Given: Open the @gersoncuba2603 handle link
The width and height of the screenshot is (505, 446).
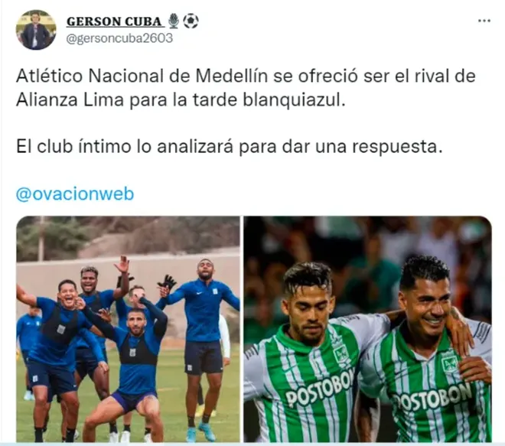Looking at the screenshot, I should (119, 38).
